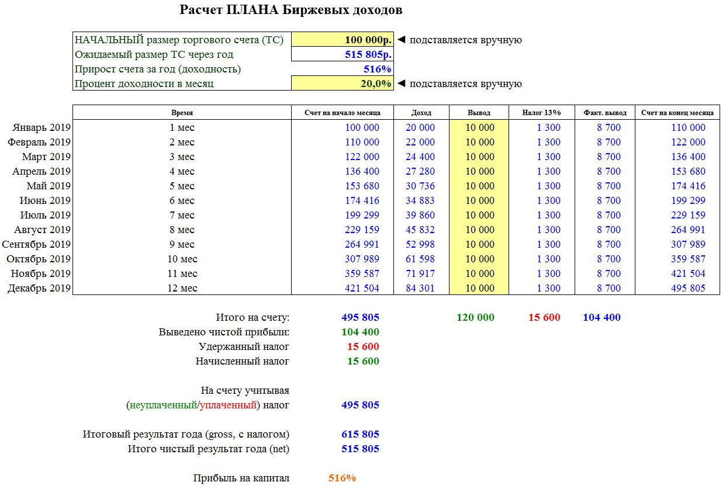Select the "6 мес" time cell
Viewport: 726px width, 489px height.
pyautogui.click(x=182, y=200)
